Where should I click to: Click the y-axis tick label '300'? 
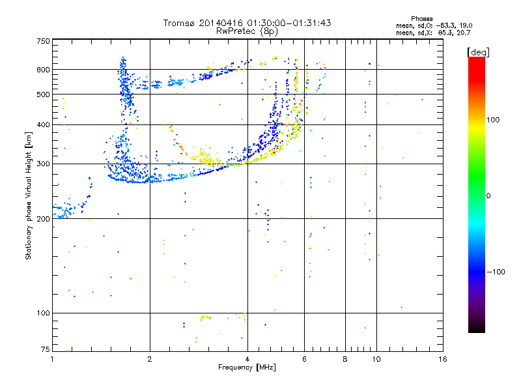43,164
